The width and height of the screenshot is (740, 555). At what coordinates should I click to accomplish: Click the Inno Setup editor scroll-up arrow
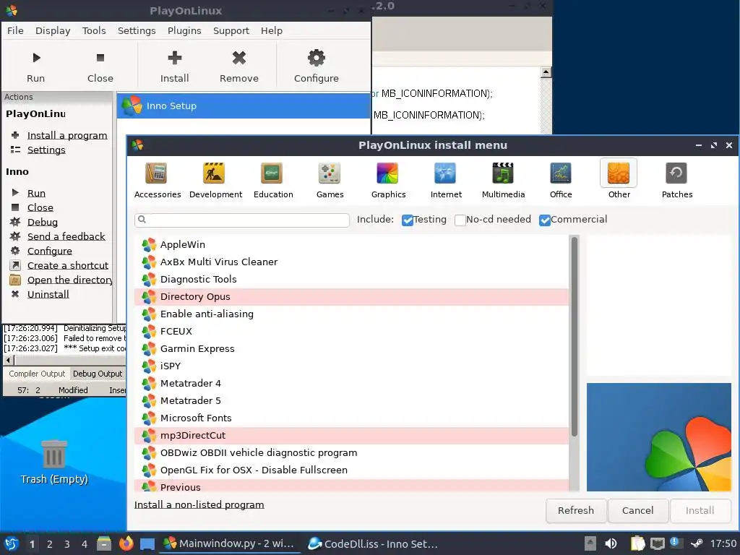click(546, 72)
